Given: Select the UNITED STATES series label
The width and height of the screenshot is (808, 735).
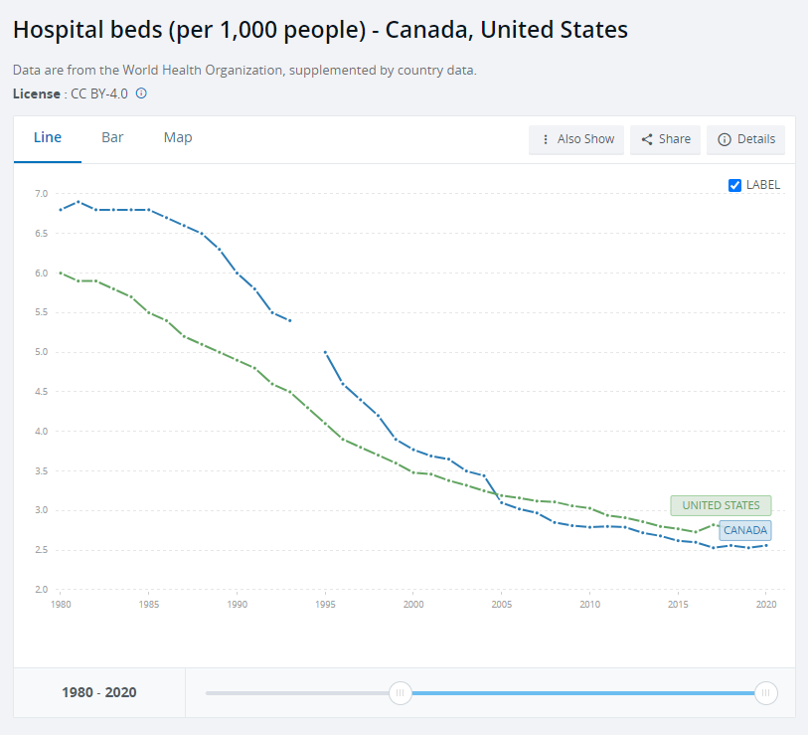Looking at the screenshot, I should 721,505.
